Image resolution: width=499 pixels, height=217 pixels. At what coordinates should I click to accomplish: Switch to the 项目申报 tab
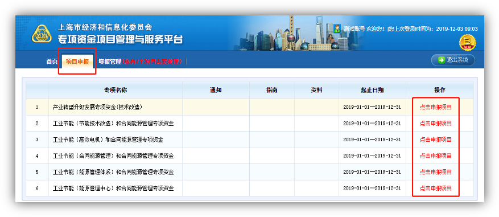pyautogui.click(x=77, y=62)
